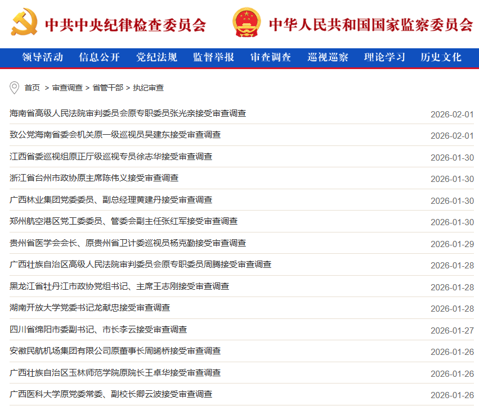
Task: Click the 执纪审查 breadcrumb link
Action: click(x=149, y=88)
